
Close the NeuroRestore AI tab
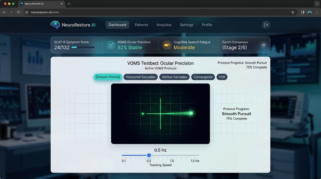(x=62, y=4)
